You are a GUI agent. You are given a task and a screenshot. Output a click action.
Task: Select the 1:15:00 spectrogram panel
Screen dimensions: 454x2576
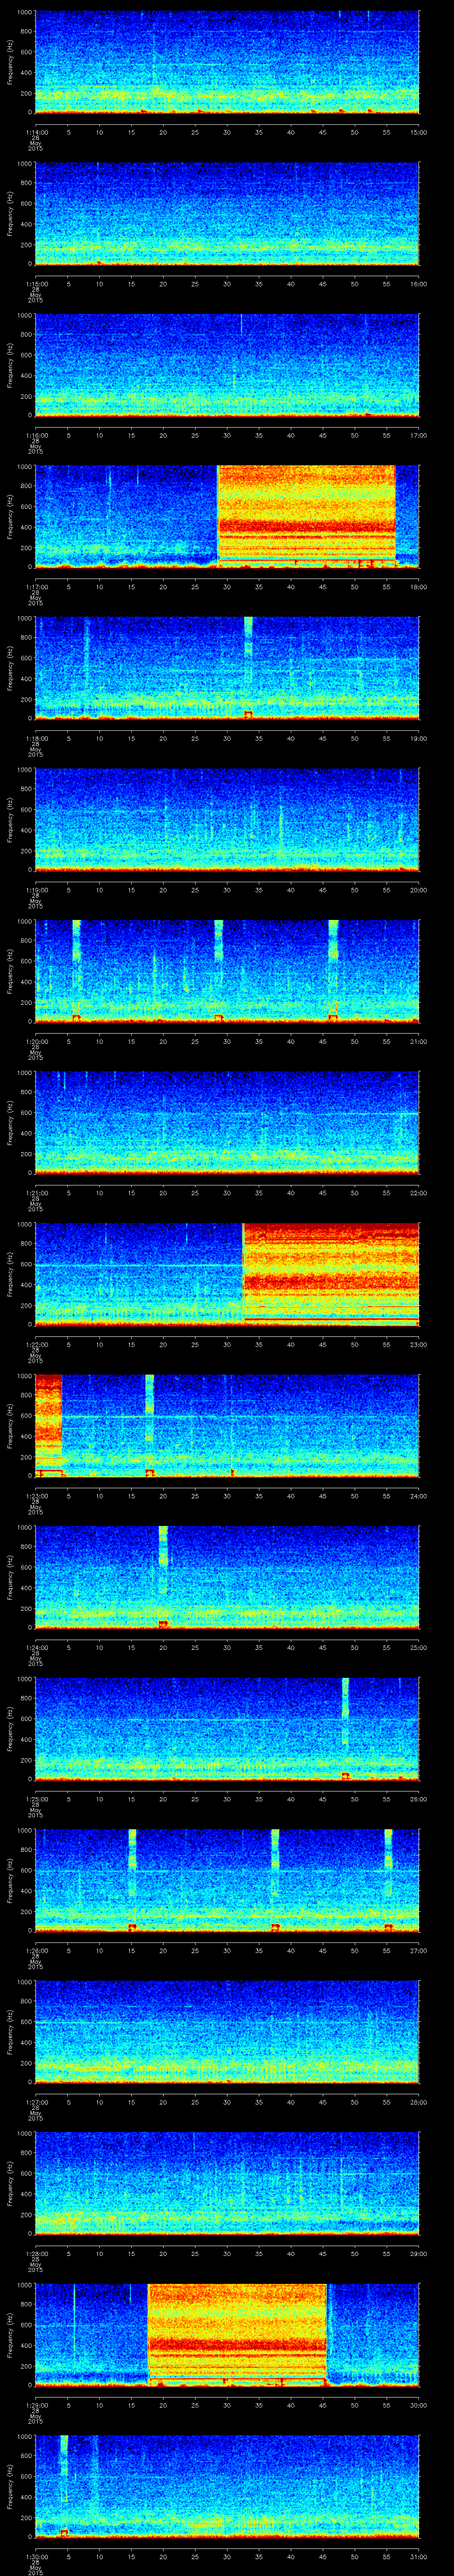227,213
